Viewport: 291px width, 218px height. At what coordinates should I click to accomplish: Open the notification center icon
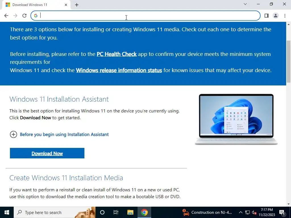coord(282,212)
